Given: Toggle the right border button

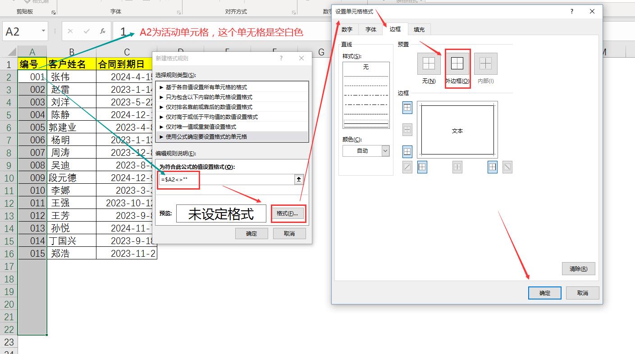Looking at the screenshot, I should 492,167.
